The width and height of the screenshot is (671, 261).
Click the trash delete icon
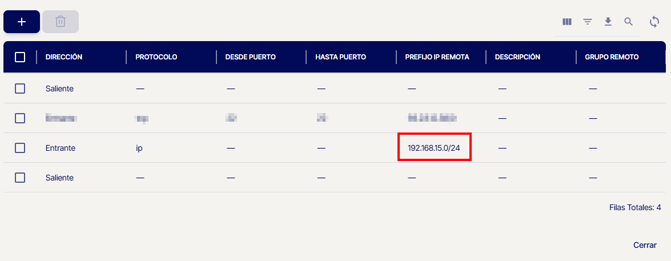[x=61, y=22]
